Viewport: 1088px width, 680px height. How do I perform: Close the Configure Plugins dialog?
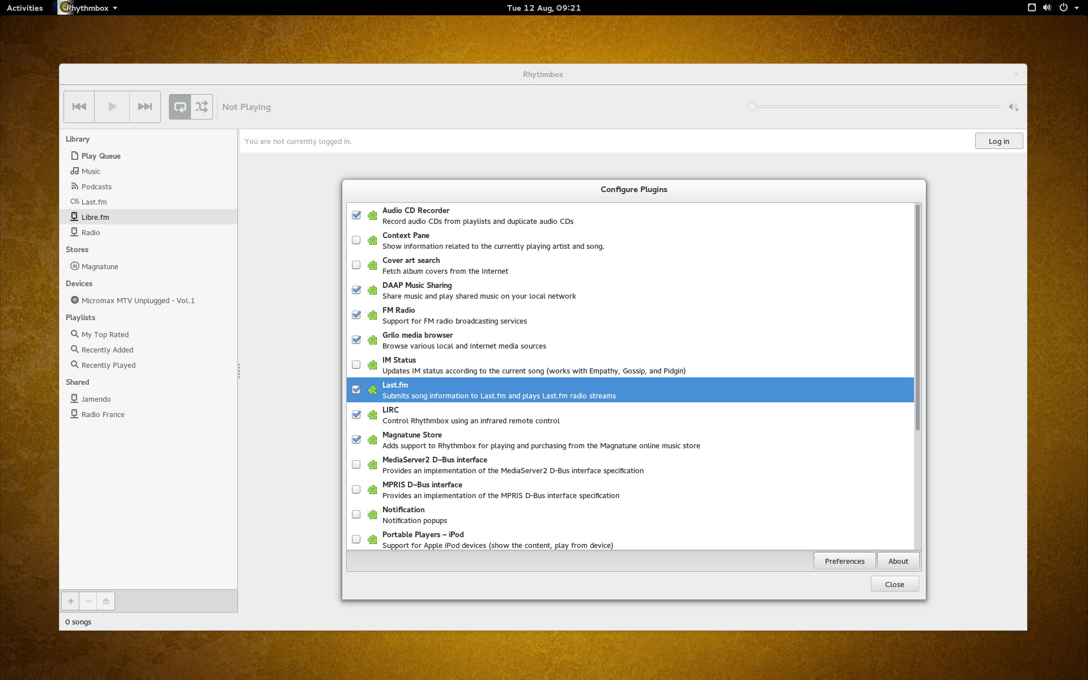(x=895, y=584)
